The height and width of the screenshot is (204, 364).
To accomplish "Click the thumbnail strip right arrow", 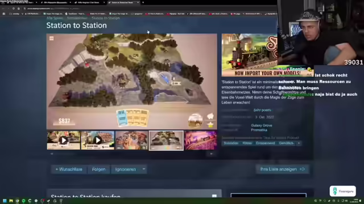I will 211,154.
